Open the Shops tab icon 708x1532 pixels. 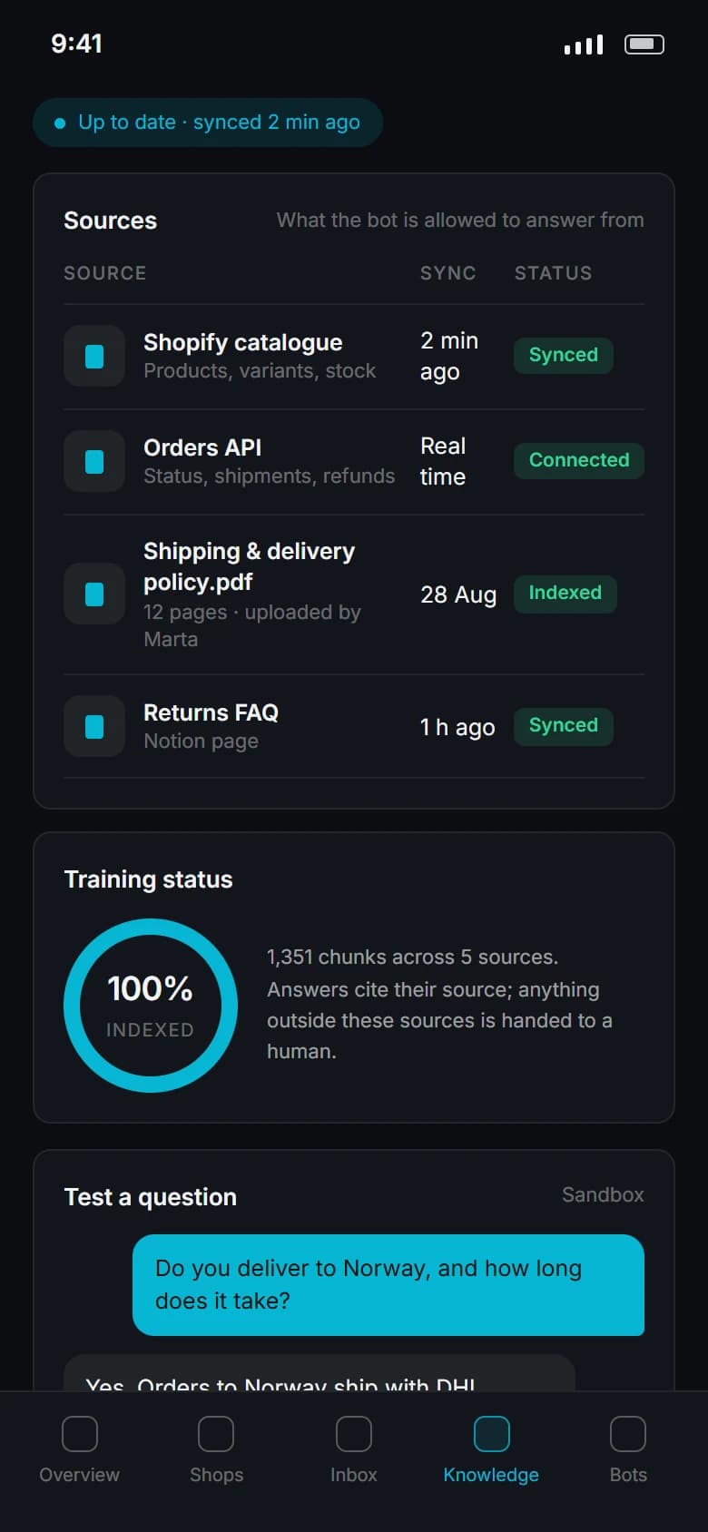tap(216, 1434)
